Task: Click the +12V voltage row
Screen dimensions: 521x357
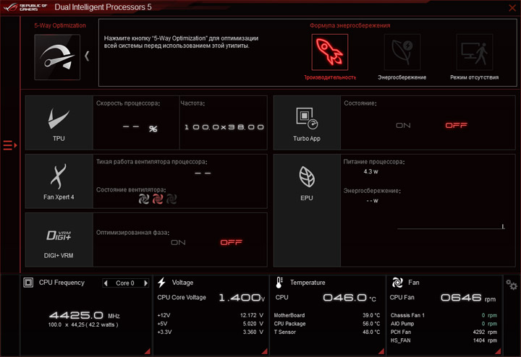Action: click(x=211, y=315)
